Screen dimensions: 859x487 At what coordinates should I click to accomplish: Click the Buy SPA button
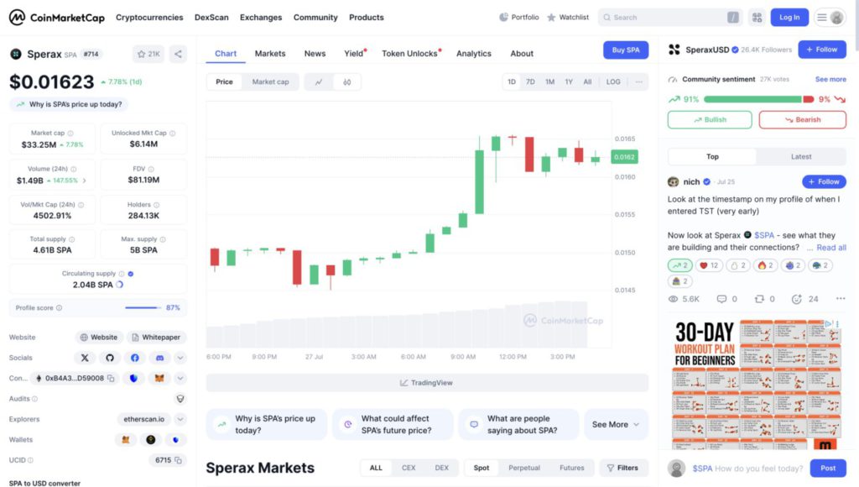[625, 50]
